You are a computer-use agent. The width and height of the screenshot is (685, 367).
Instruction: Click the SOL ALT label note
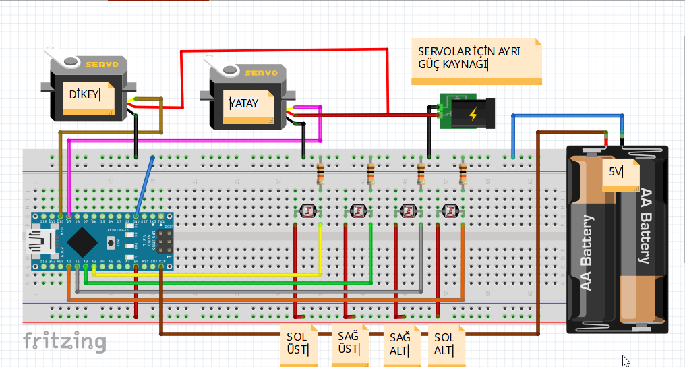[x=446, y=344]
